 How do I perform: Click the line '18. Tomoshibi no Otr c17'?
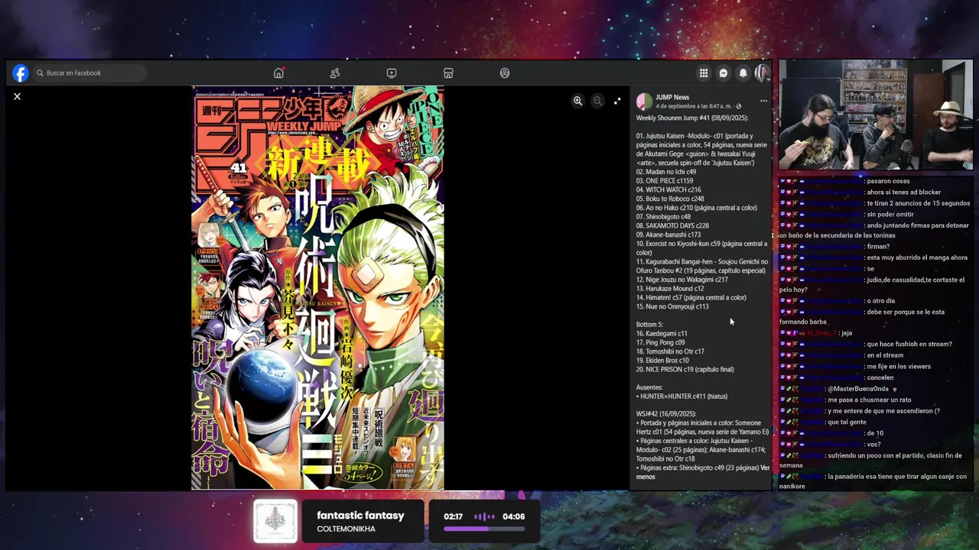(x=670, y=351)
